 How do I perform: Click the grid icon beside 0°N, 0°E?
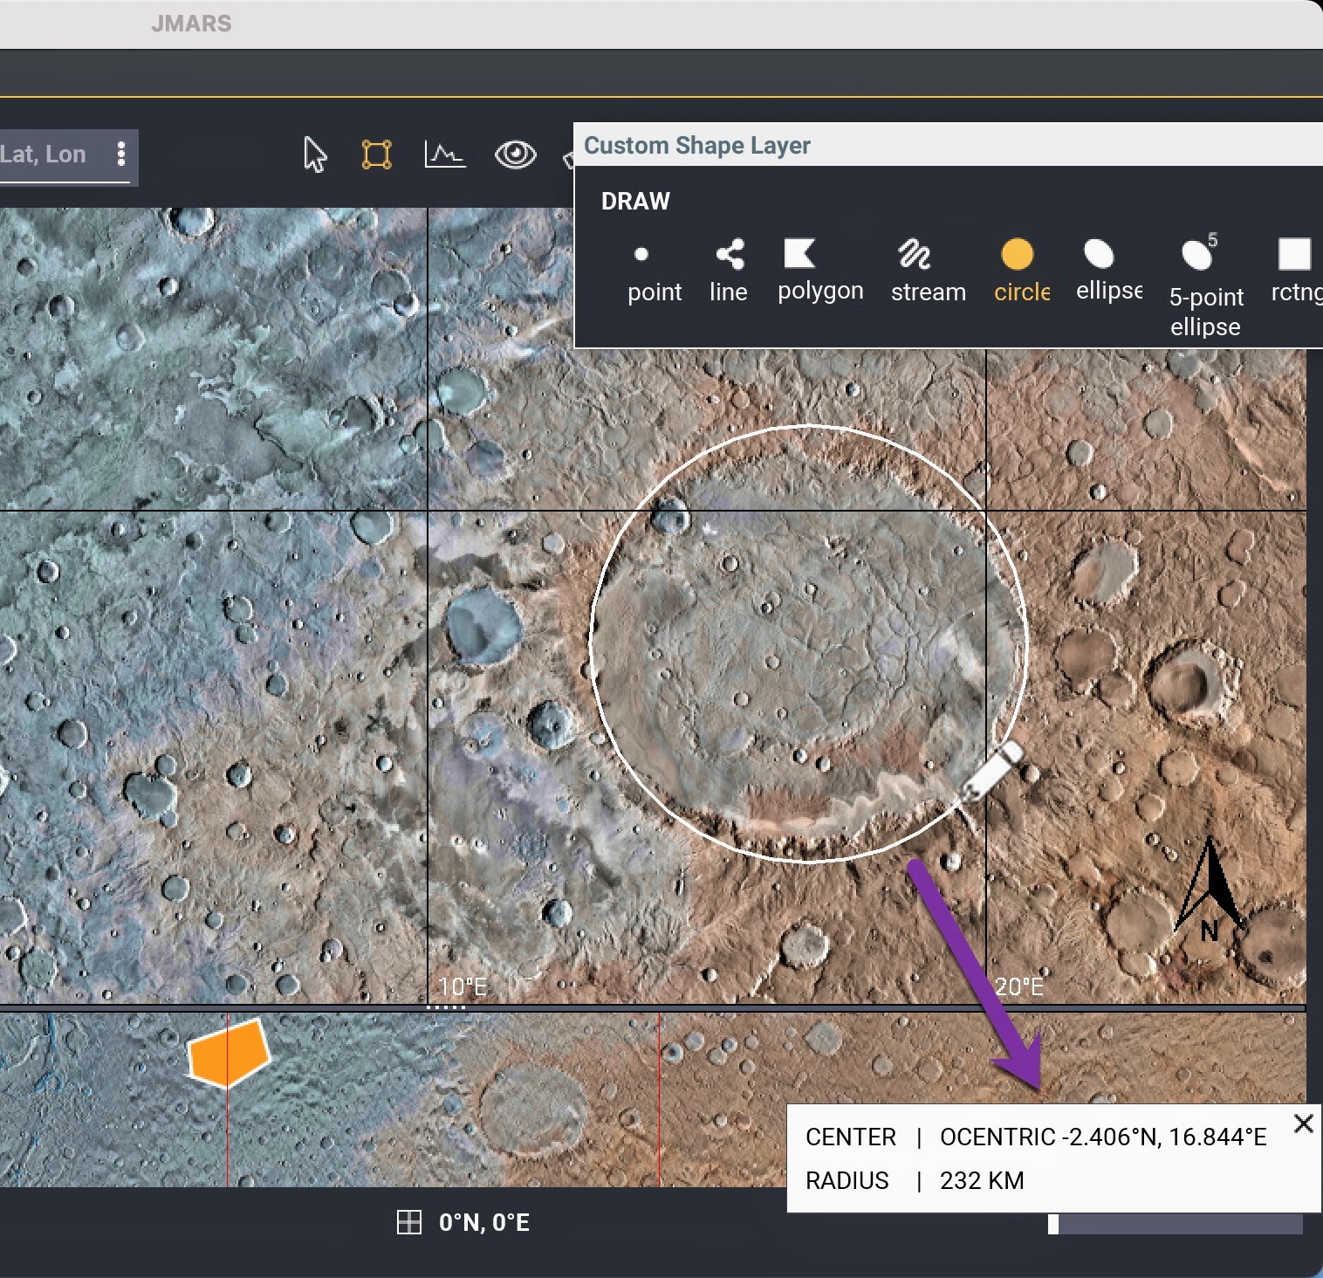[x=408, y=1222]
